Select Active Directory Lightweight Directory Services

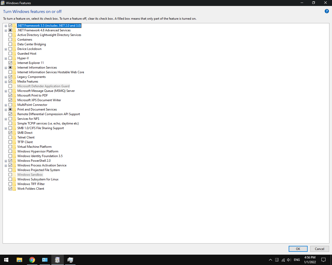[x=49, y=35]
